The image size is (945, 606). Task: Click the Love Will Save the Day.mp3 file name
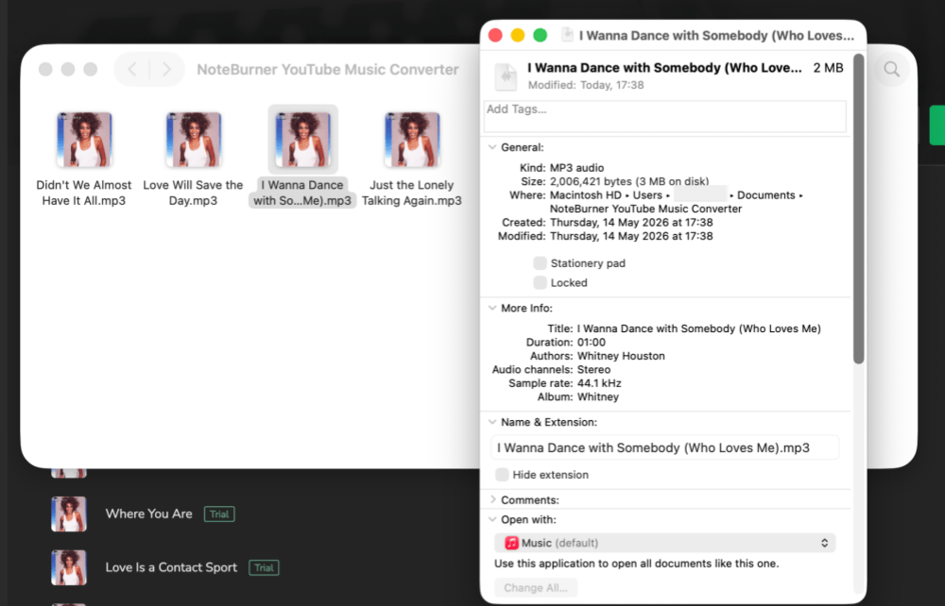click(x=193, y=193)
